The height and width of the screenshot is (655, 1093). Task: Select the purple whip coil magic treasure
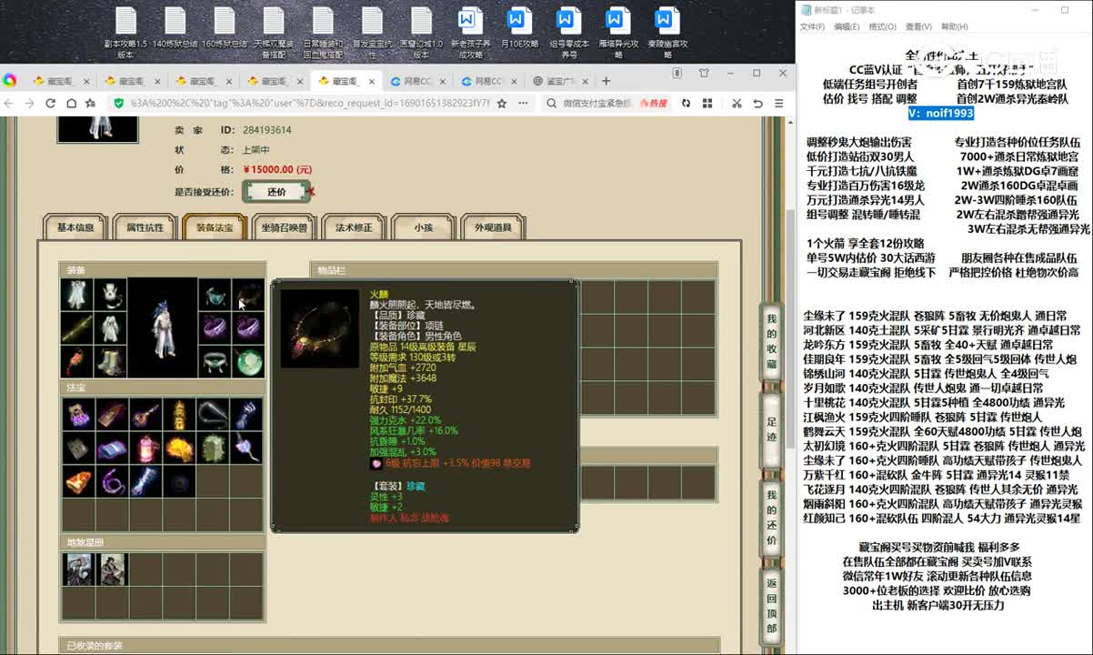pyautogui.click(x=110, y=481)
